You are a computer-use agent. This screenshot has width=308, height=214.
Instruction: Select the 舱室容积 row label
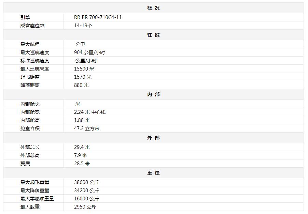click(30, 128)
